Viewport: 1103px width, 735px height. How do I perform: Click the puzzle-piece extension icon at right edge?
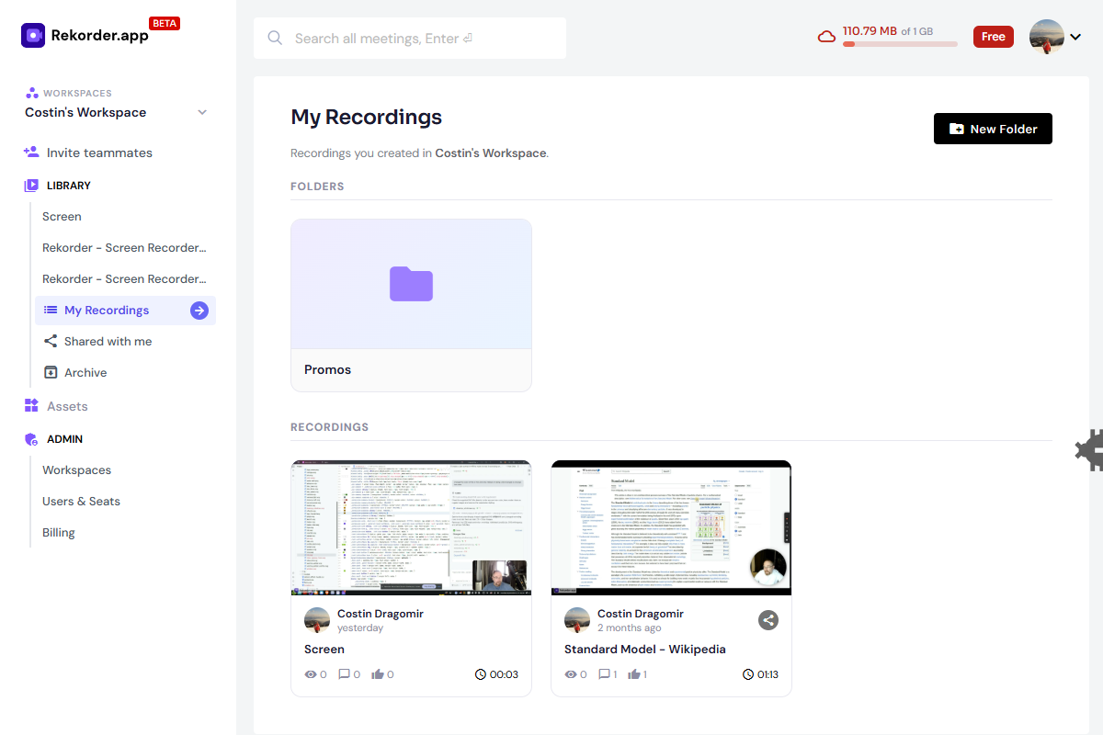(1090, 450)
